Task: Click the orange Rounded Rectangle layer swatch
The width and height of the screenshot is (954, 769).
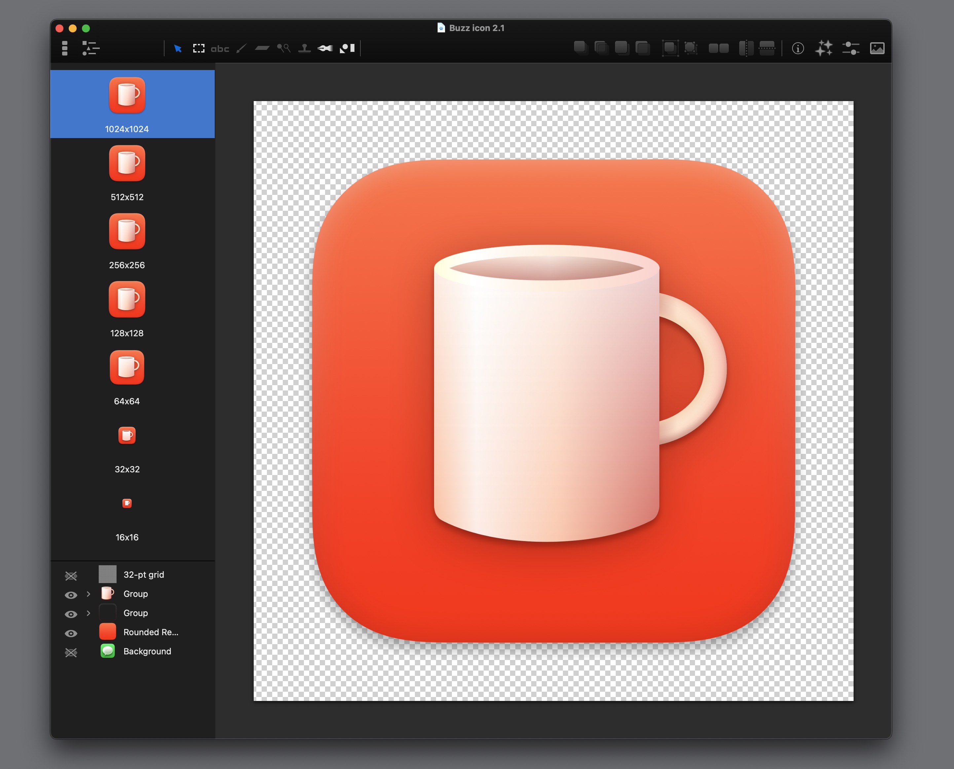Action: coord(108,632)
